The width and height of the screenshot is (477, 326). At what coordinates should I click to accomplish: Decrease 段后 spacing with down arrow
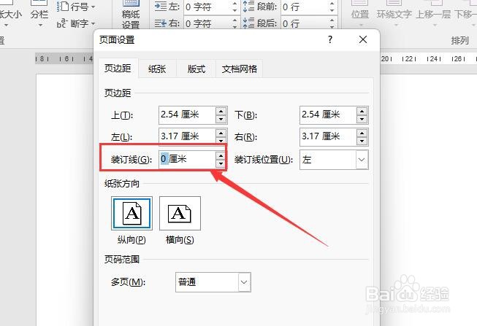pyautogui.click(x=332, y=26)
